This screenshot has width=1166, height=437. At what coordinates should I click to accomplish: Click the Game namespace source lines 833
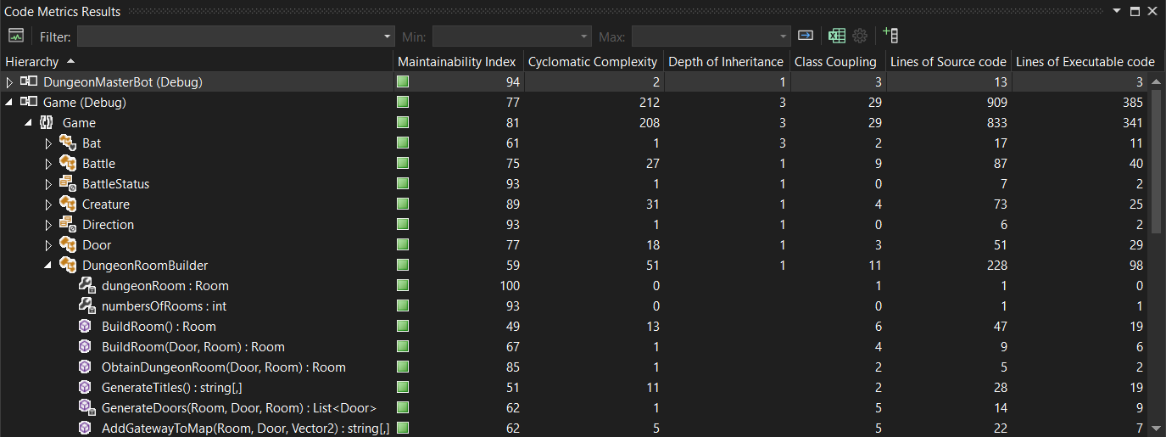click(x=996, y=123)
